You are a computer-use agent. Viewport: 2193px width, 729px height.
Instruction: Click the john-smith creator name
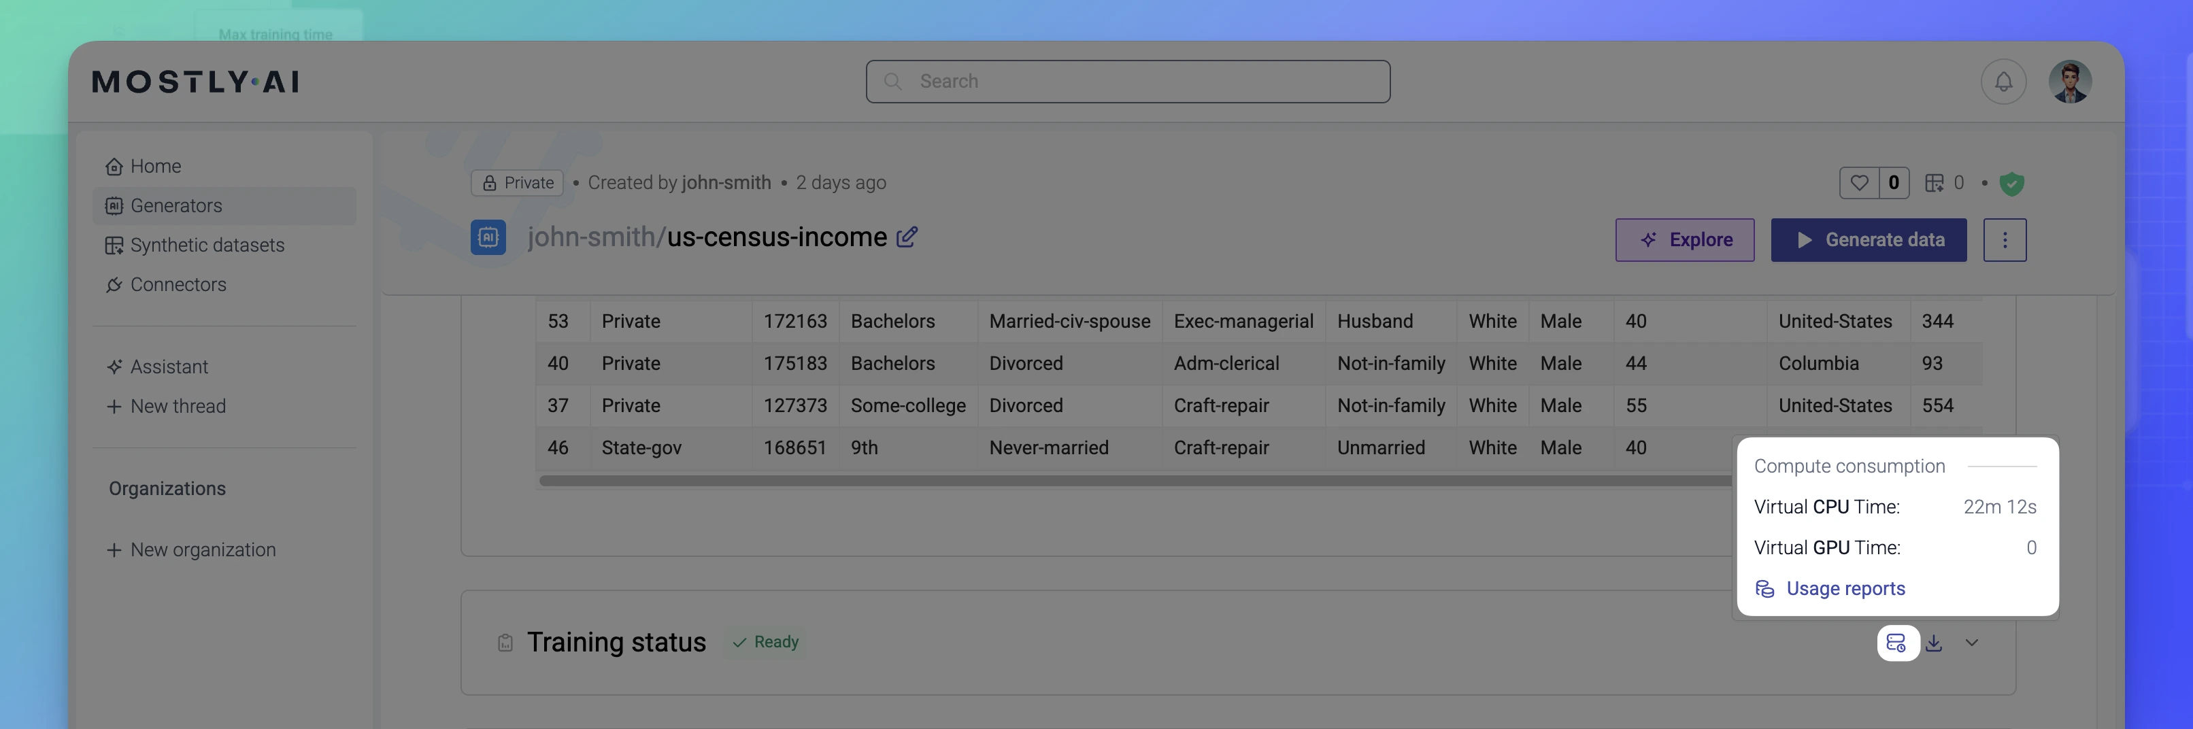pyautogui.click(x=726, y=183)
